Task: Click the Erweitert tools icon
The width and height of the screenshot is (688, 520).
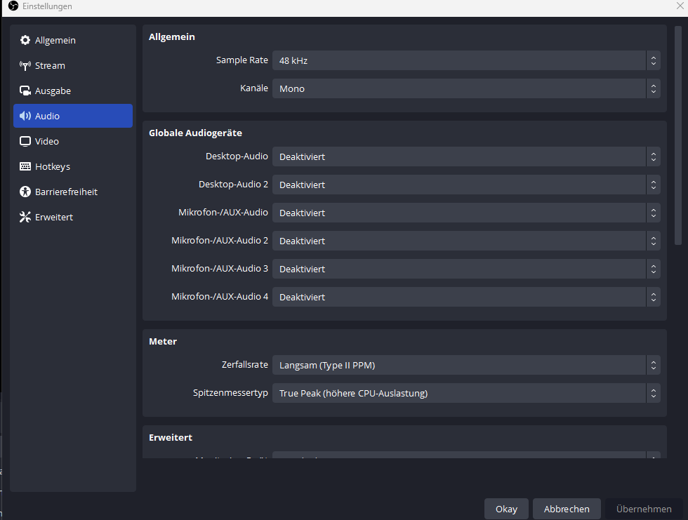Action: coord(25,218)
